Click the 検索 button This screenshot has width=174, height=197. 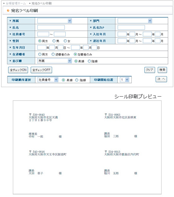coord(162,70)
